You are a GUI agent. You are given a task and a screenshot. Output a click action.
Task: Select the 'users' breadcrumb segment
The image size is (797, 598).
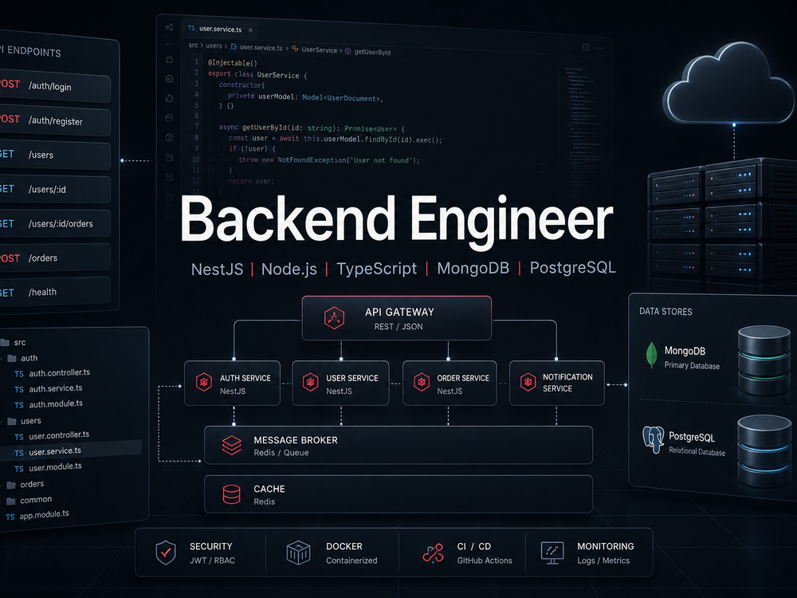(214, 45)
